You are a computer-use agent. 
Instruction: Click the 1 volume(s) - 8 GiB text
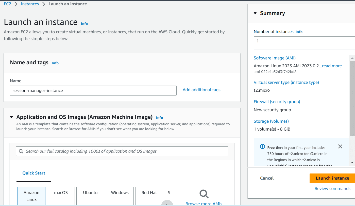coord(272,129)
